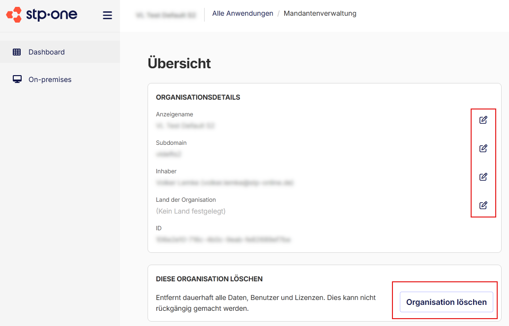This screenshot has height=326, width=509.
Task: Click DIESE ORGANISATION LÖSCHEN title
Action: point(210,279)
